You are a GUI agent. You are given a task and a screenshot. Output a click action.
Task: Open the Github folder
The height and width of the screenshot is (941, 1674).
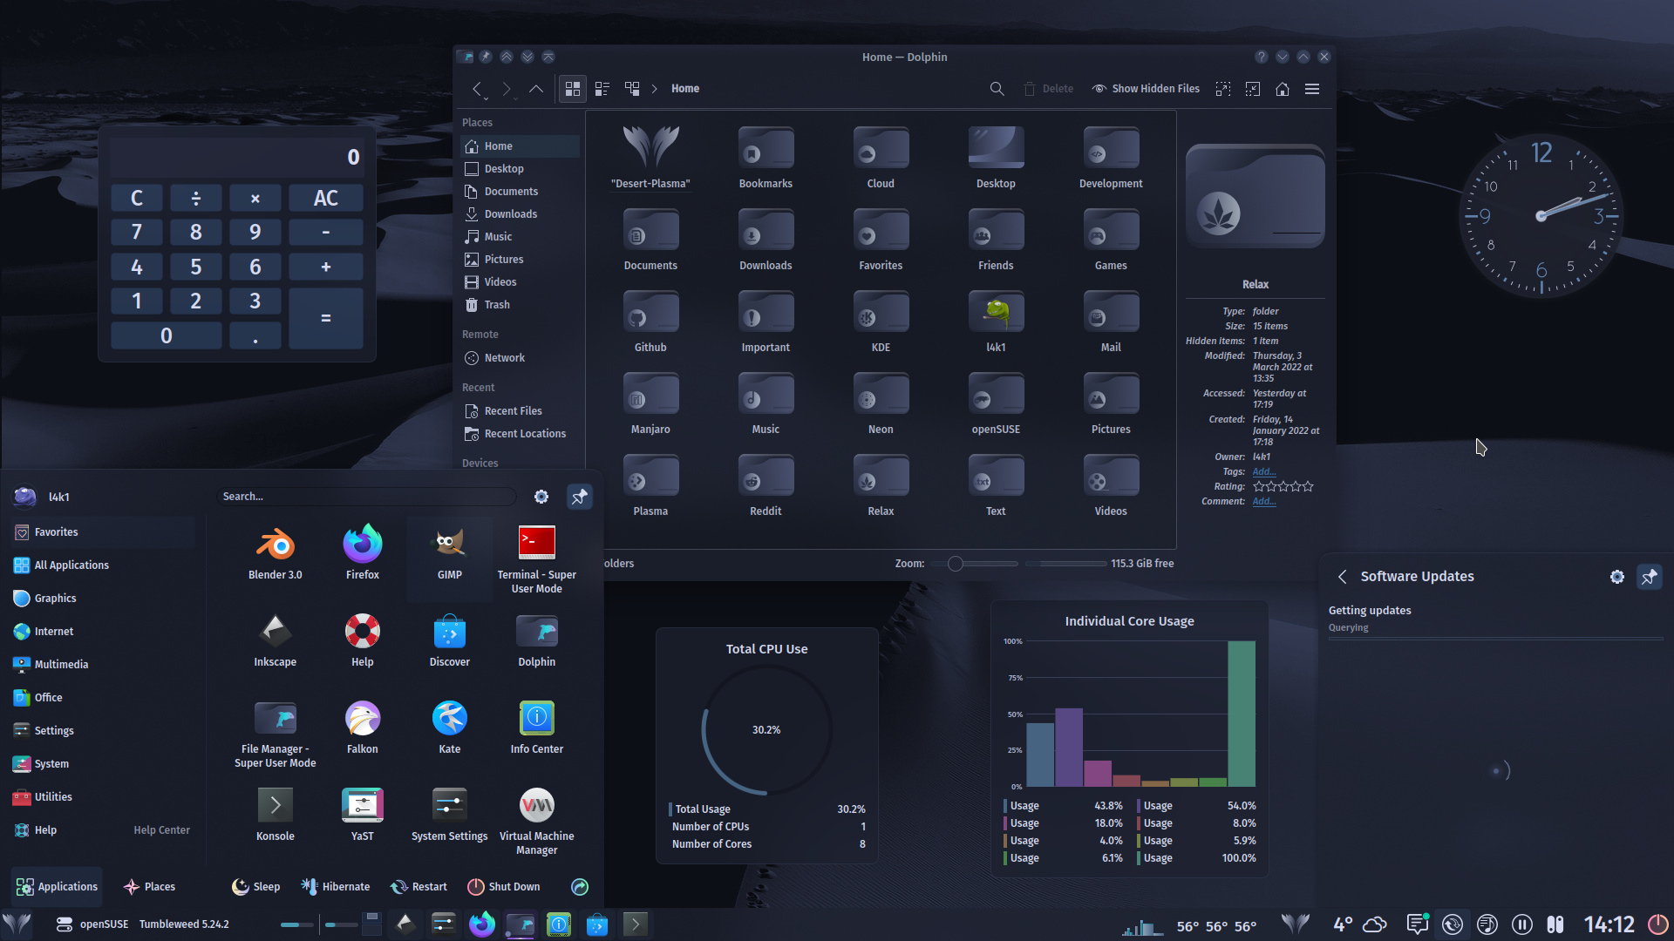pos(650,322)
